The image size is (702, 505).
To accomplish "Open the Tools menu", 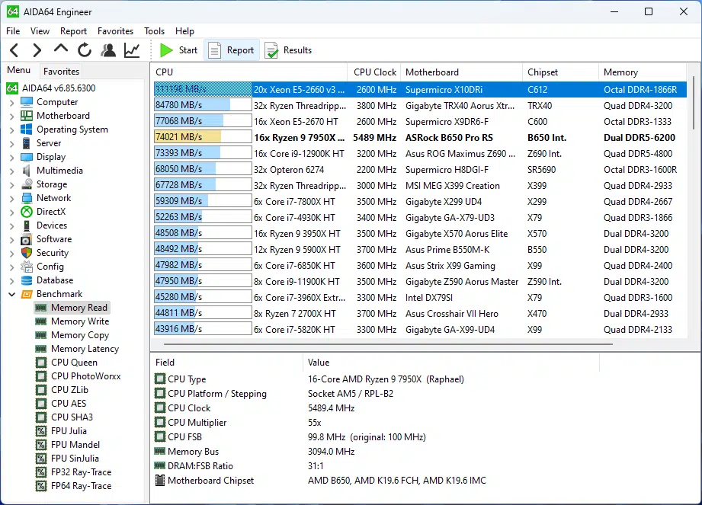I will pos(155,31).
